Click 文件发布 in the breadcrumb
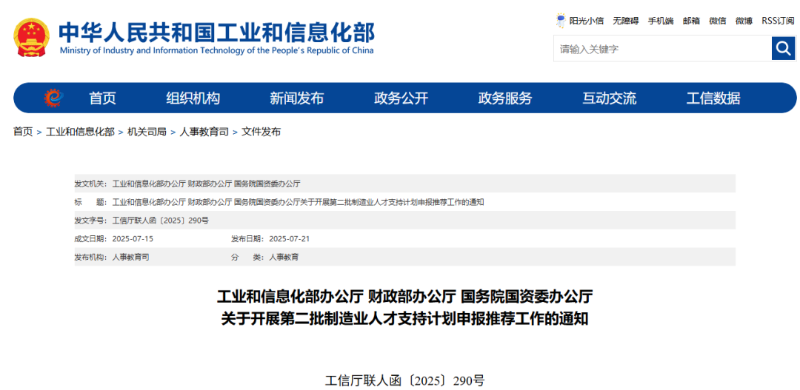800x390 pixels. (261, 132)
